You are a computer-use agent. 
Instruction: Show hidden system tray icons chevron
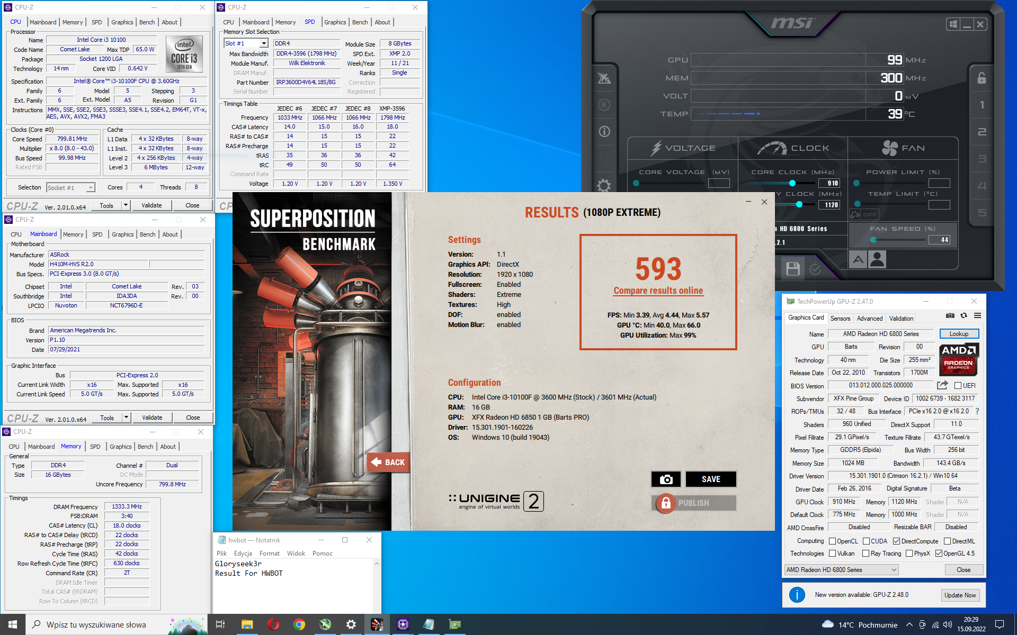point(909,625)
